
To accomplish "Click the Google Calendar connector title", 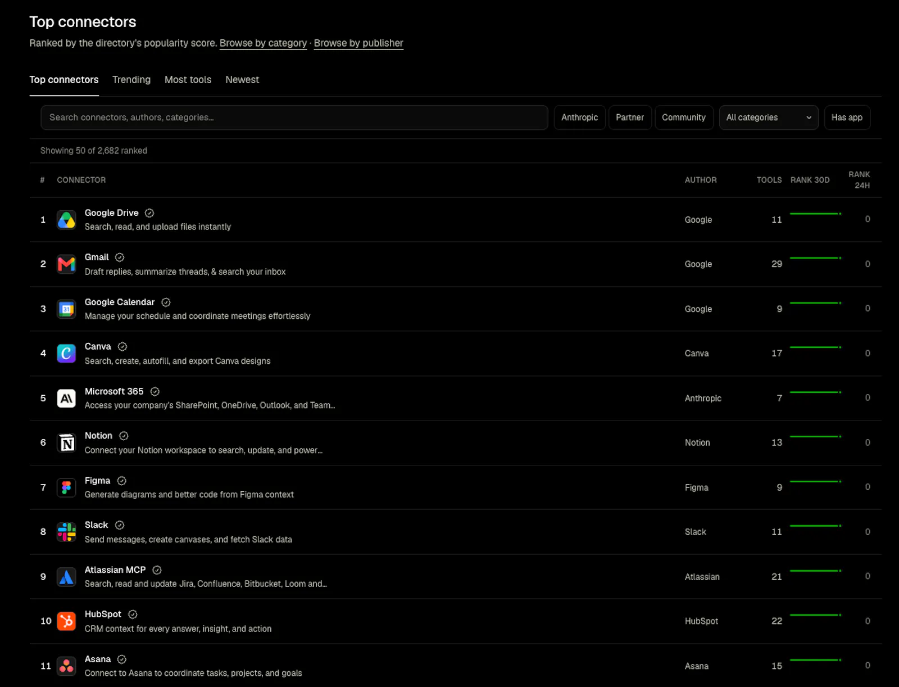I will (120, 302).
